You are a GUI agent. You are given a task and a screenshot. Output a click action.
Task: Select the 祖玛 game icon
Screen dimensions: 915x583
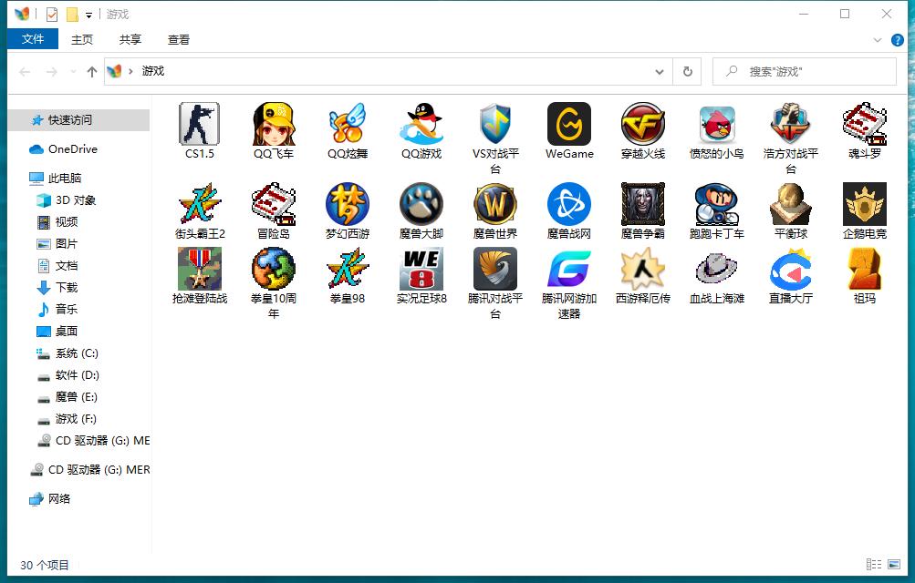coord(865,269)
